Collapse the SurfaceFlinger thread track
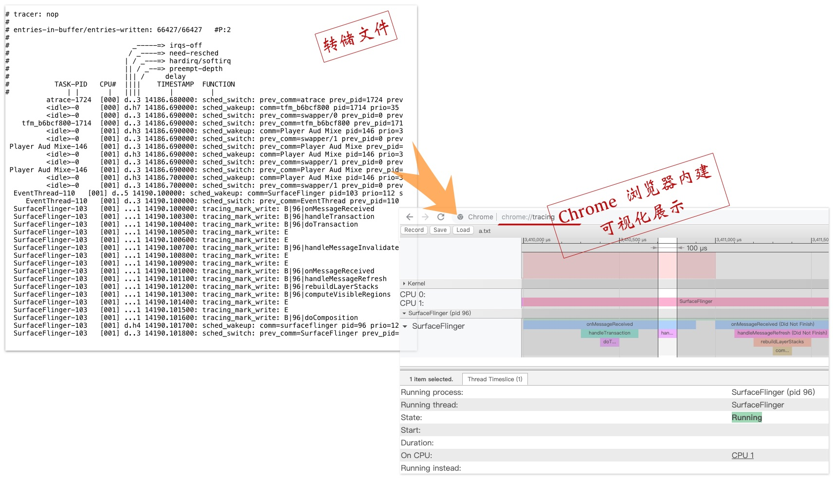 [405, 326]
